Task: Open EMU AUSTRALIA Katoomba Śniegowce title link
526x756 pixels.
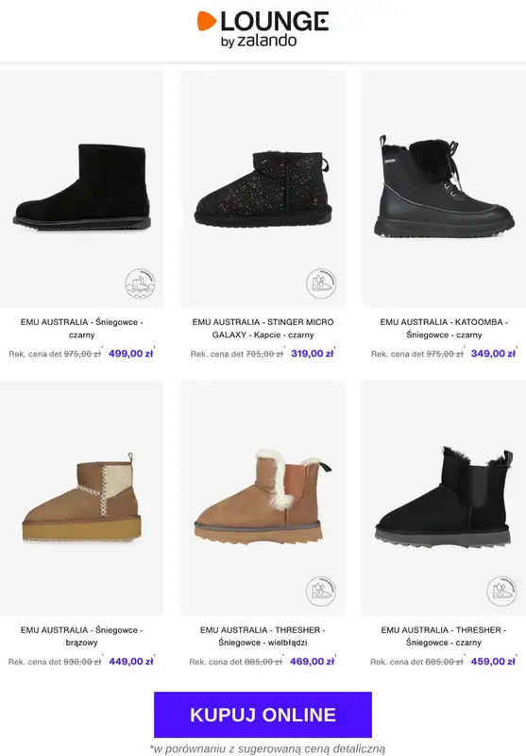Action: click(x=444, y=328)
